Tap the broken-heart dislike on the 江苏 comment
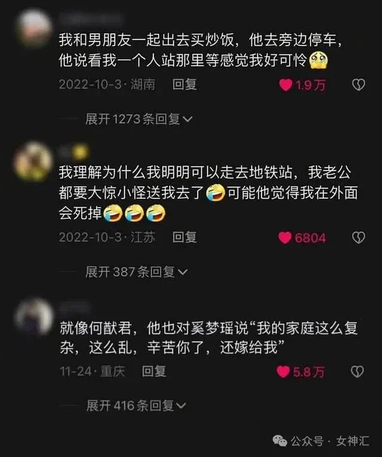 359,237
